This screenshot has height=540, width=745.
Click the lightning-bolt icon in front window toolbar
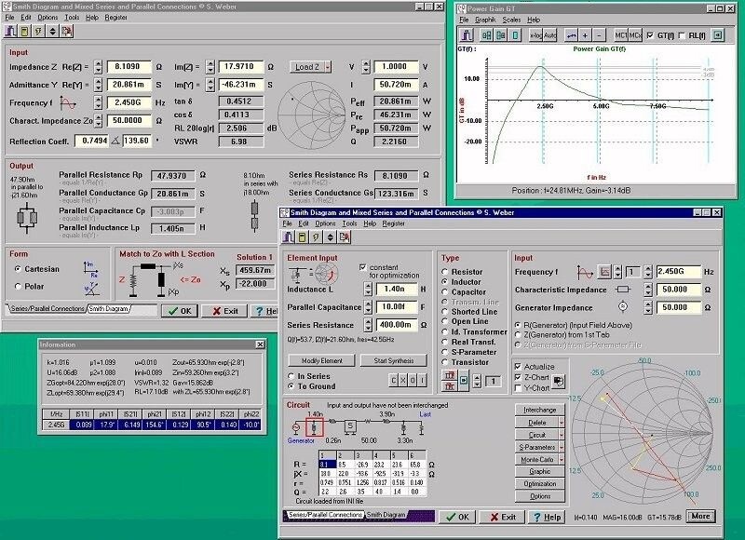click(x=316, y=236)
